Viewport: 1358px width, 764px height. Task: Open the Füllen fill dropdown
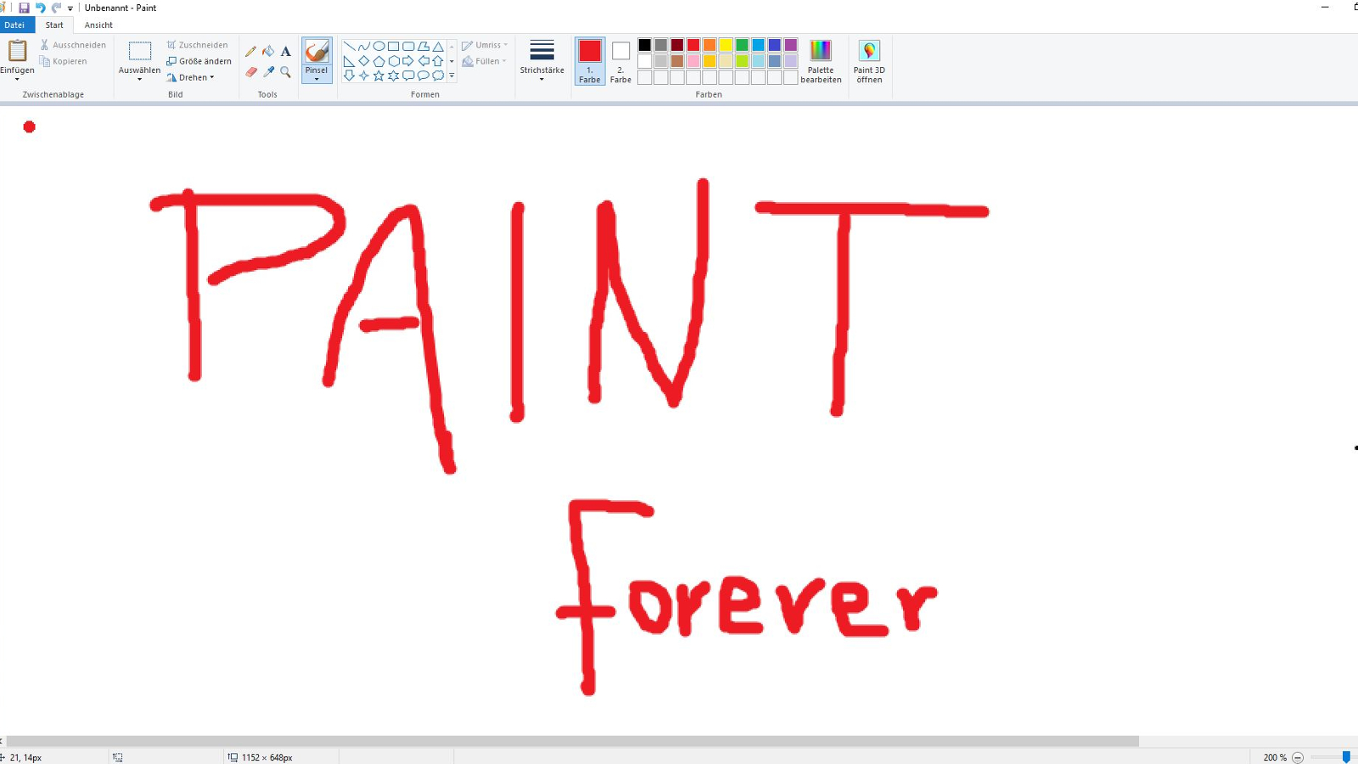484,61
